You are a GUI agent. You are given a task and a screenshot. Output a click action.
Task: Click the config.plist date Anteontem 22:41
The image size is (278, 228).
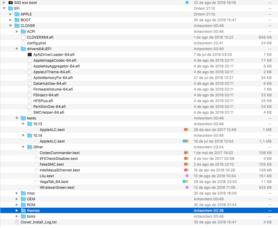208,43
